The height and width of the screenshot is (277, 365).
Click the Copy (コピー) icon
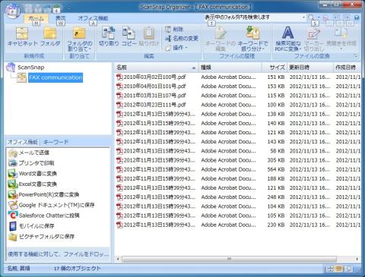coord(129,36)
